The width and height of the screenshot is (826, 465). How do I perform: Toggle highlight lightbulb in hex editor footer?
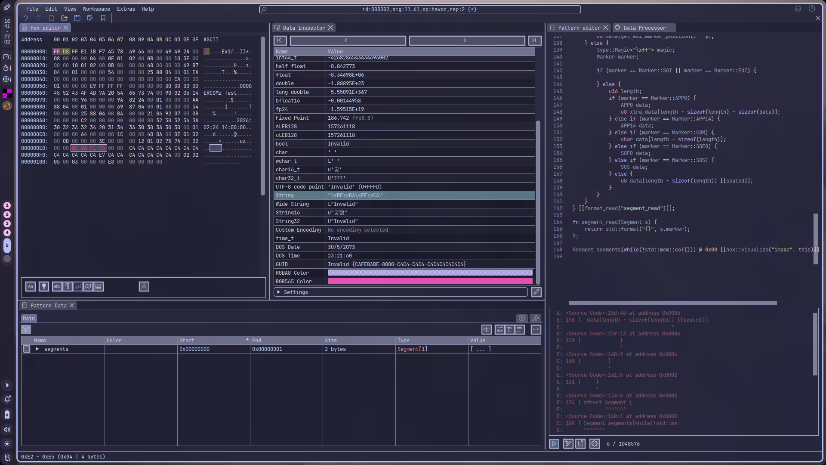(43, 287)
